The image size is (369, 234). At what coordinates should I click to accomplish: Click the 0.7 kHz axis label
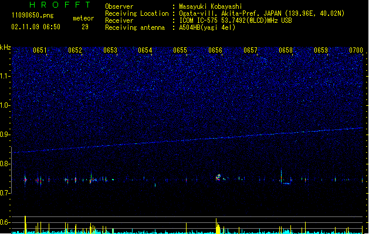(5, 193)
